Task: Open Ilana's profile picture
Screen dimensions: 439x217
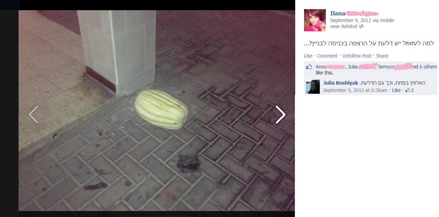Action: click(x=315, y=20)
